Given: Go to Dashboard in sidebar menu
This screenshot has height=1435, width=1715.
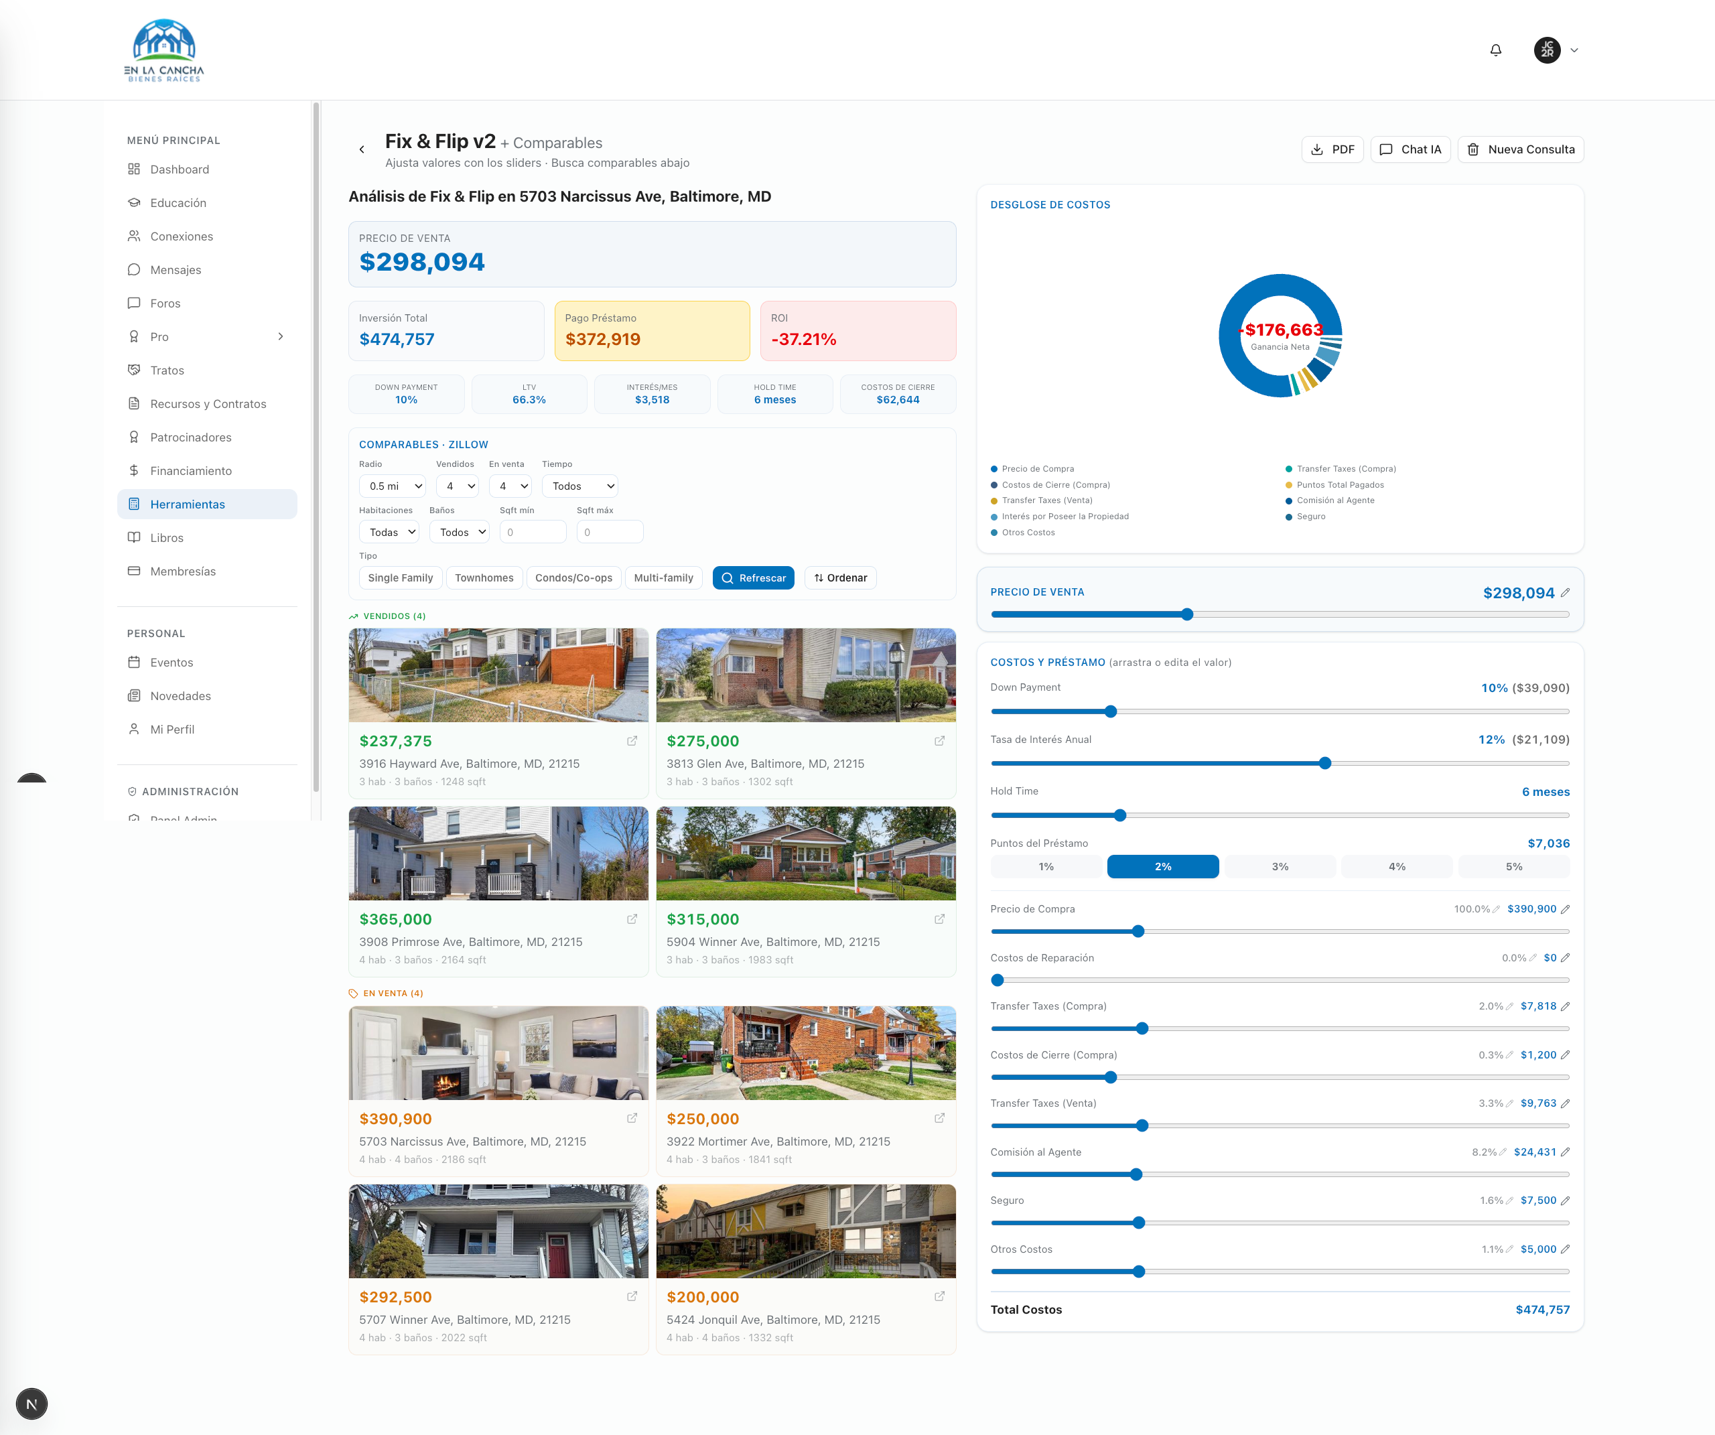Looking at the screenshot, I should pyautogui.click(x=179, y=169).
